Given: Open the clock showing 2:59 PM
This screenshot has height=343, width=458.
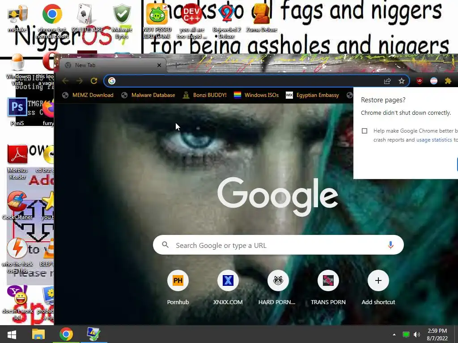Looking at the screenshot, I should [x=437, y=334].
